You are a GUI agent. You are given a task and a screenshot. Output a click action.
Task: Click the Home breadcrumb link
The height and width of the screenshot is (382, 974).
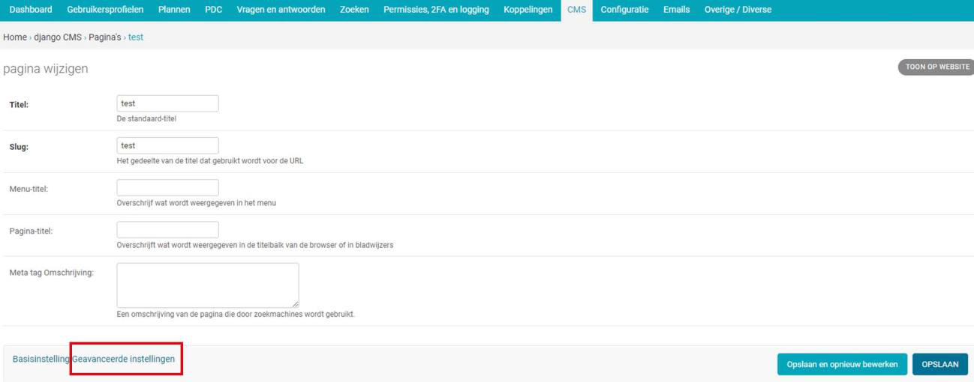(x=15, y=37)
